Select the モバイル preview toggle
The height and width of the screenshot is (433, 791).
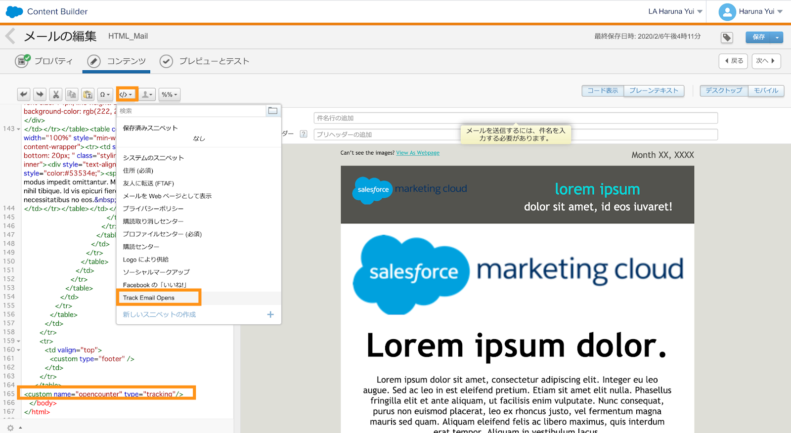click(x=766, y=90)
